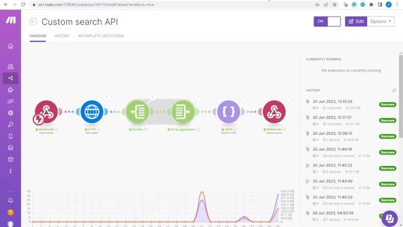Viewport: 403px width, 227px height.
Task: Open run 30 Jun 2023, 11:48:18
Action: pos(332,149)
